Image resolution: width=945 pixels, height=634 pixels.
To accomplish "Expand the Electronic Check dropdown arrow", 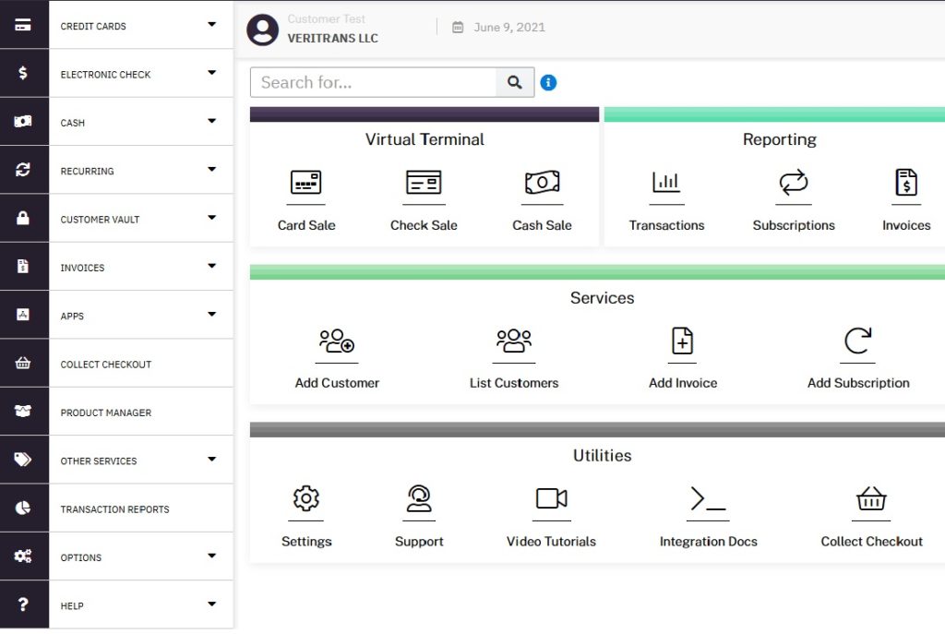I will [211, 73].
